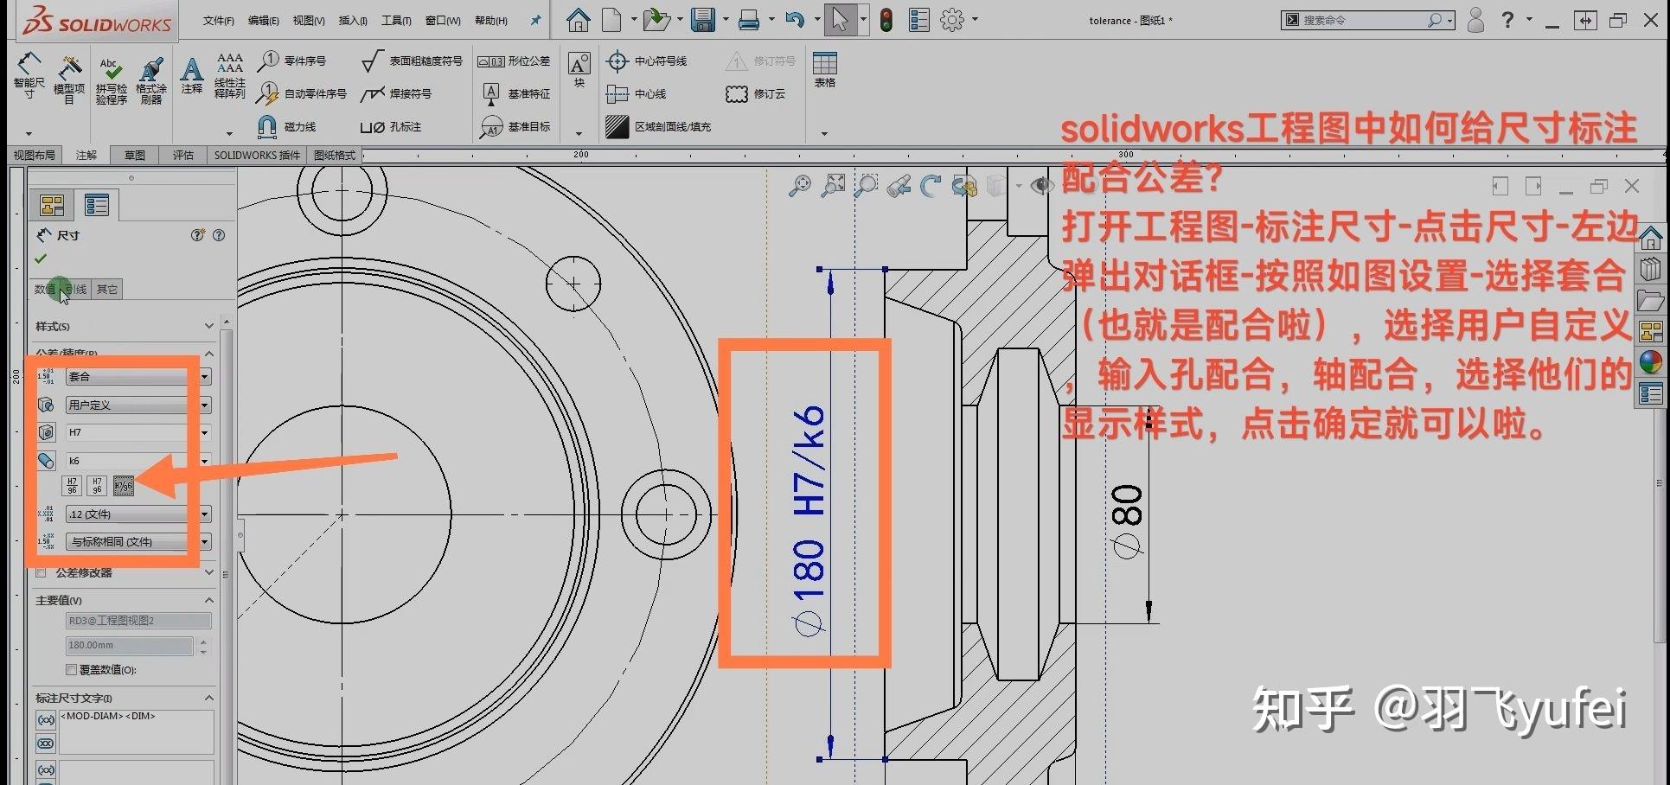This screenshot has height=785, width=1670.
Task: Click the Rebuild traffic light icon
Action: pos(886,20)
